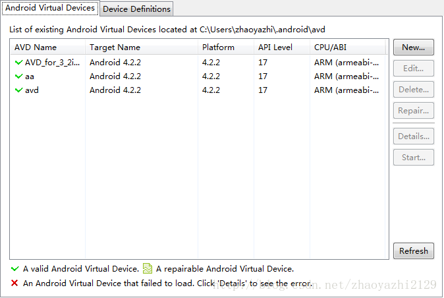The width and height of the screenshot is (444, 298).
Task: Click the Repair... button
Action: 414,111
